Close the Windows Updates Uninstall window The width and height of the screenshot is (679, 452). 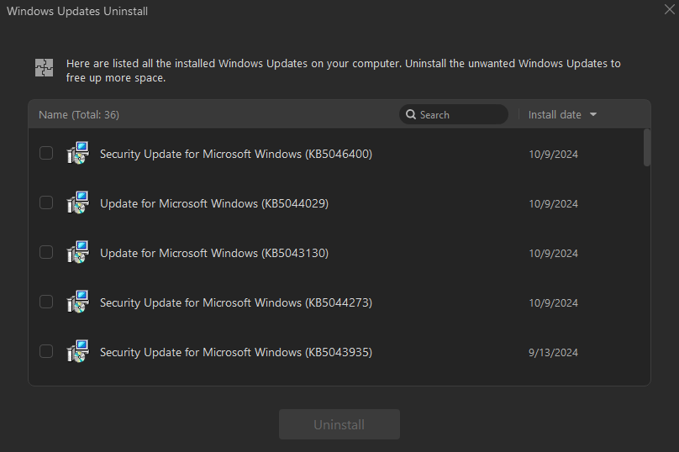pos(670,9)
